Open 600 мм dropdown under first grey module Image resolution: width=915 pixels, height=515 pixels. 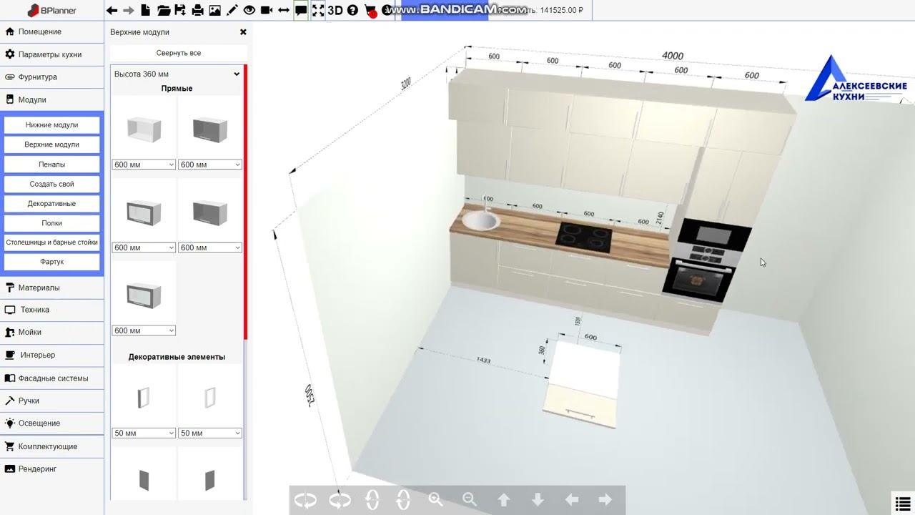(210, 165)
